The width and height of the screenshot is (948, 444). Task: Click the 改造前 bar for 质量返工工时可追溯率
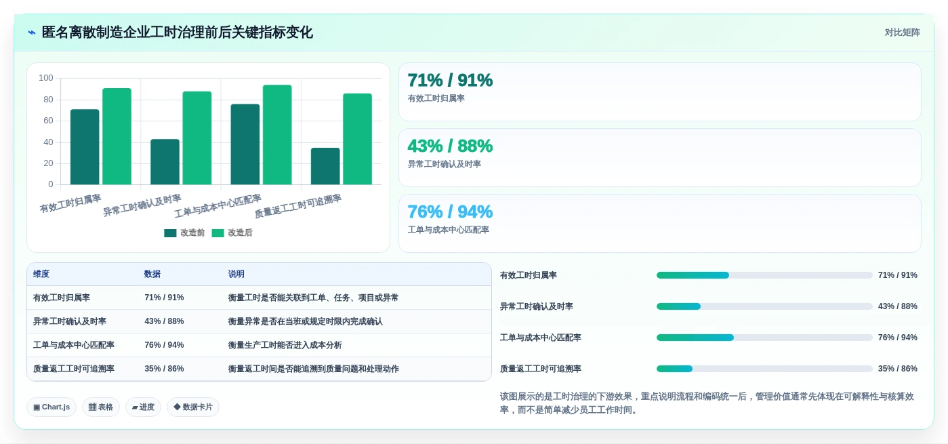325,166
